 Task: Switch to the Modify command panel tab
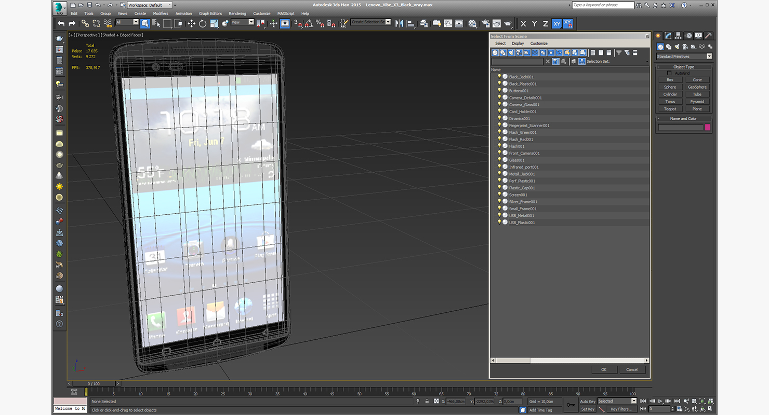668,36
